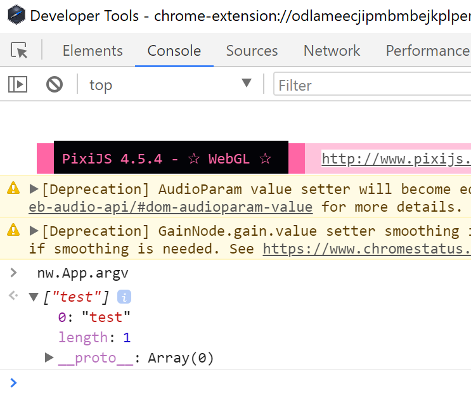This screenshot has width=471, height=405.
Task: Show the console sidebar panel
Action: (x=18, y=84)
